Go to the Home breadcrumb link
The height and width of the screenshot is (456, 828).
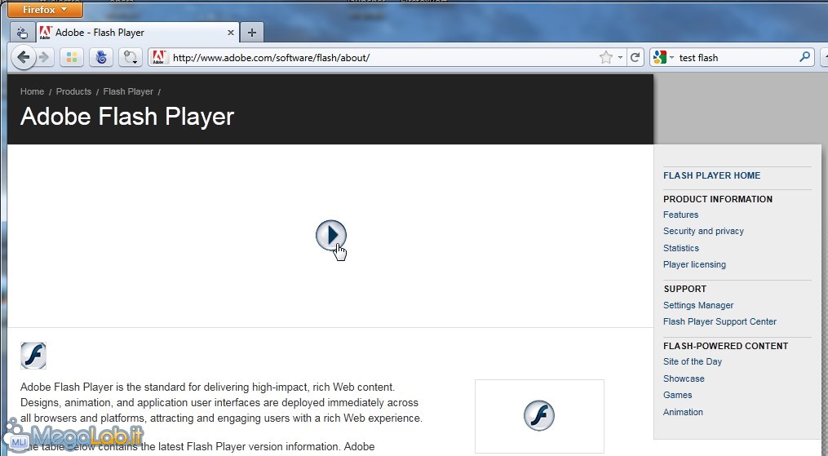click(32, 91)
